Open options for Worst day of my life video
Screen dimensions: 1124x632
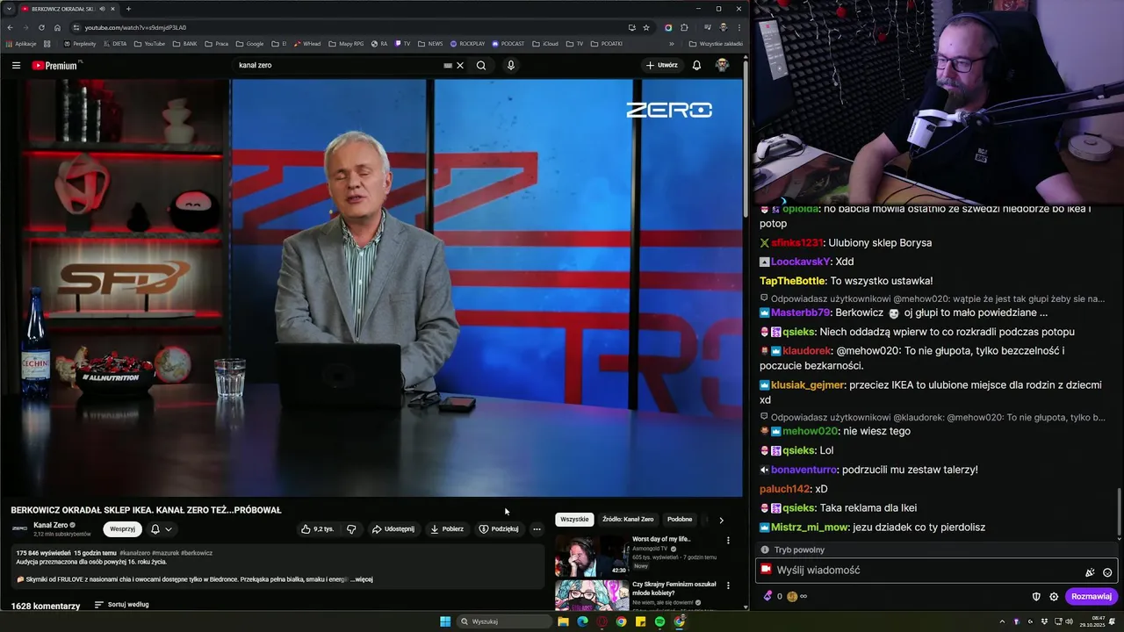coord(728,541)
